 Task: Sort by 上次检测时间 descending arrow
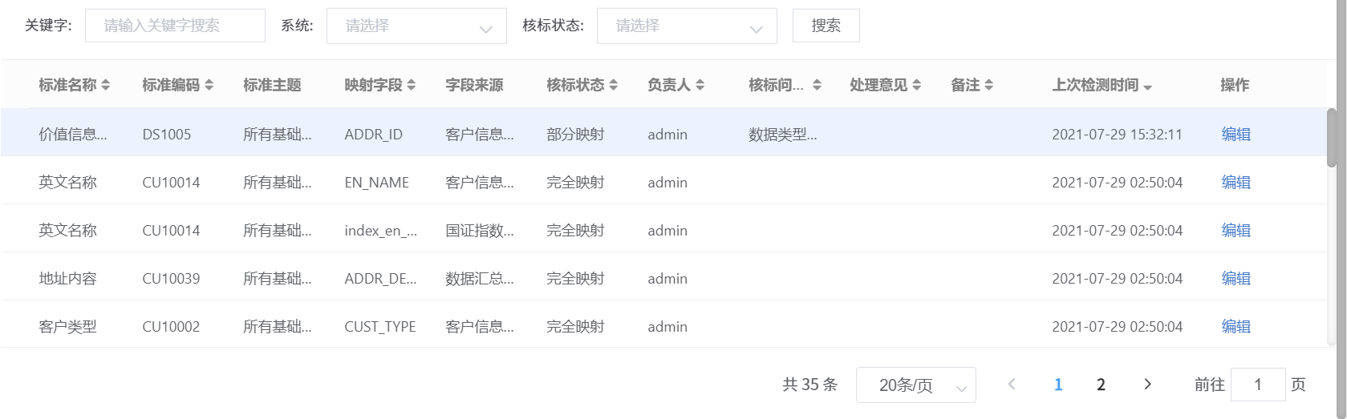[x=1148, y=87]
